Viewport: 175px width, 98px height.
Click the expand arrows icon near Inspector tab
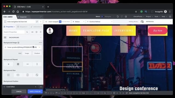coord(41,17)
